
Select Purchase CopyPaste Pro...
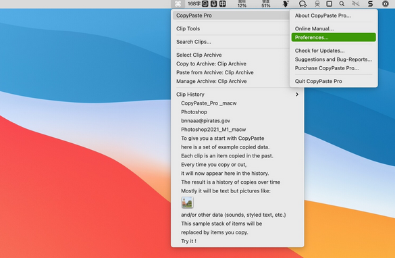coord(334,68)
